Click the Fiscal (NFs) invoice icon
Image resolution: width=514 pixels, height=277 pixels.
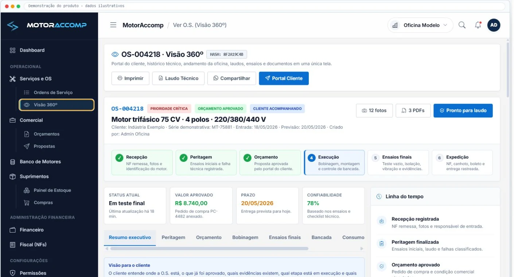click(x=13, y=245)
